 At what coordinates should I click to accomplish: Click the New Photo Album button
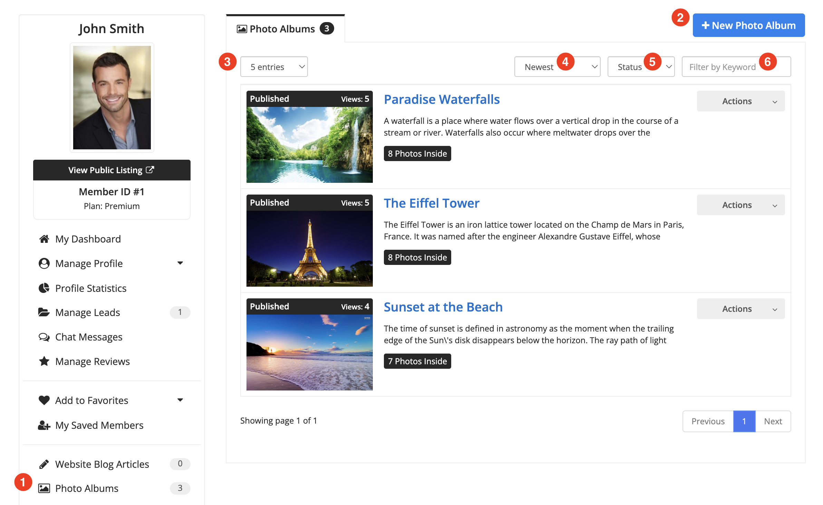coord(748,25)
